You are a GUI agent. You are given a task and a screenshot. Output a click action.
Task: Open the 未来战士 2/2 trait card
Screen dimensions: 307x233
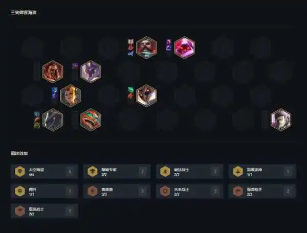(190, 191)
